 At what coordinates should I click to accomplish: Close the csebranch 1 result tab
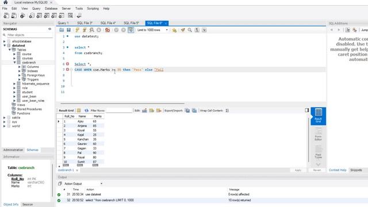coord(77,170)
